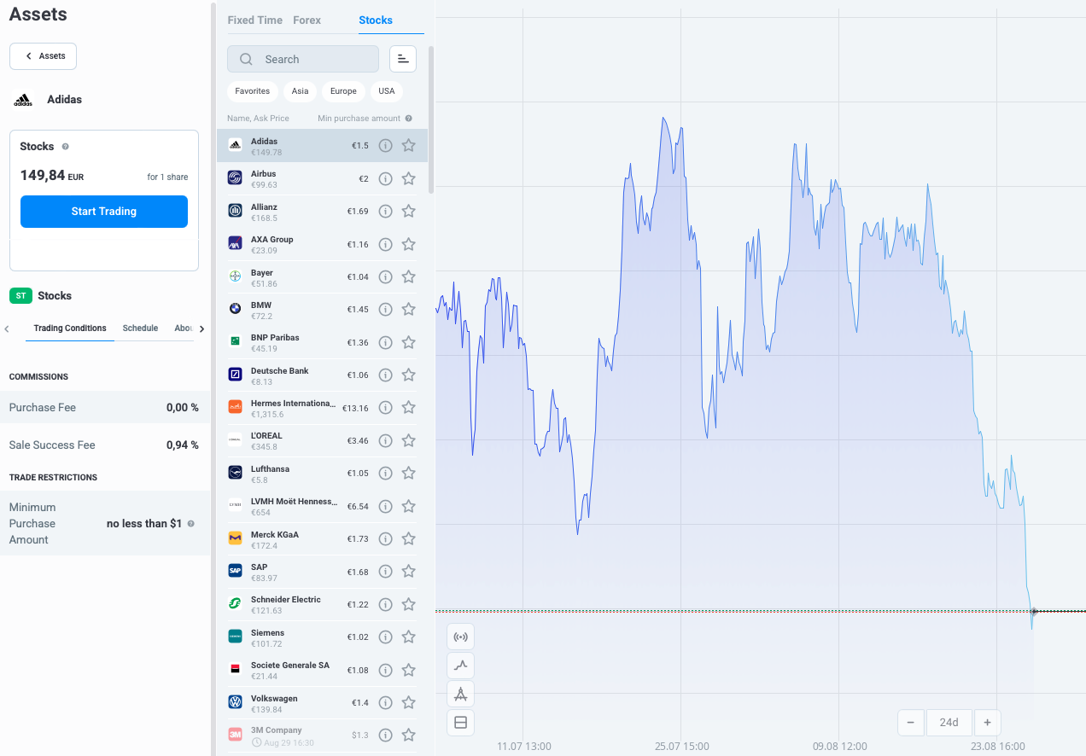Open chart layout split icon
The image size is (1086, 756).
tap(460, 723)
